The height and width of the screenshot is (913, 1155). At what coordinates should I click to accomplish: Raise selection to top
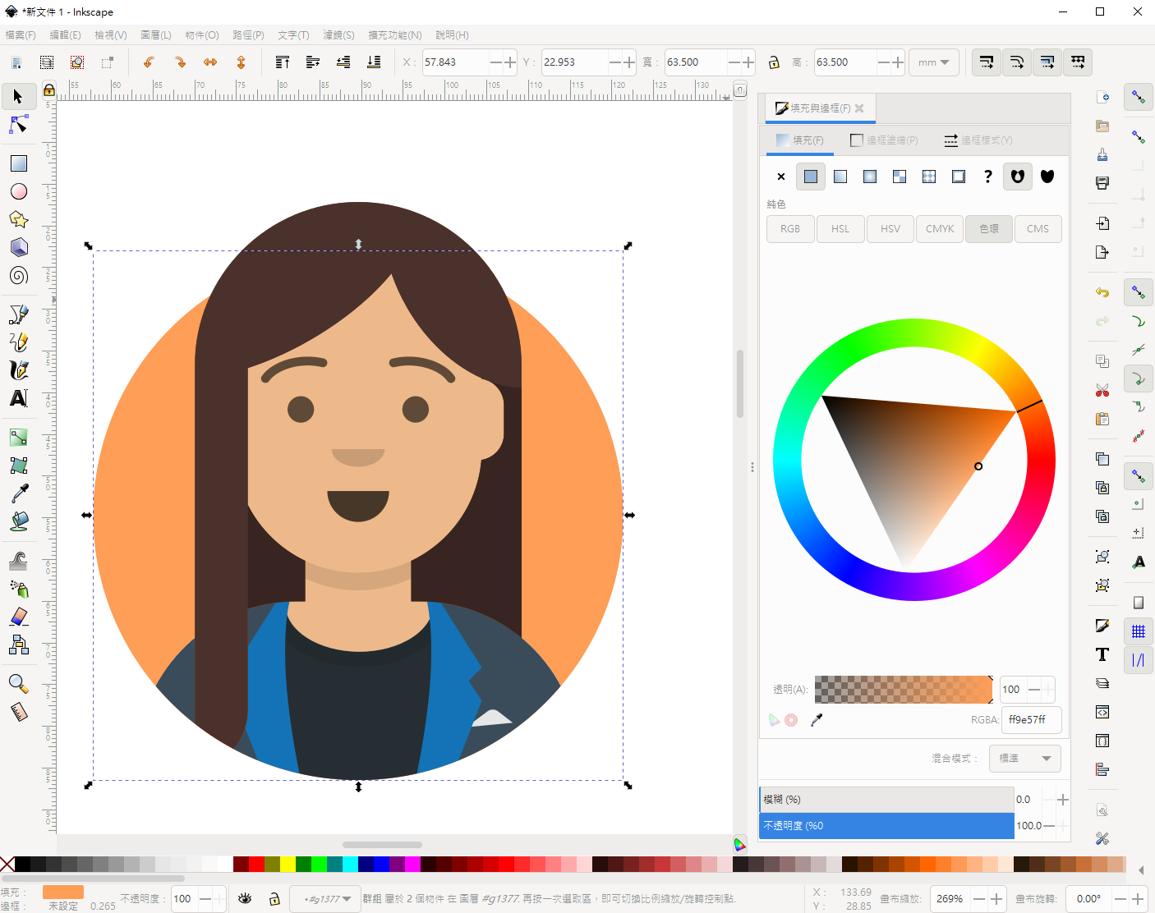coord(283,62)
